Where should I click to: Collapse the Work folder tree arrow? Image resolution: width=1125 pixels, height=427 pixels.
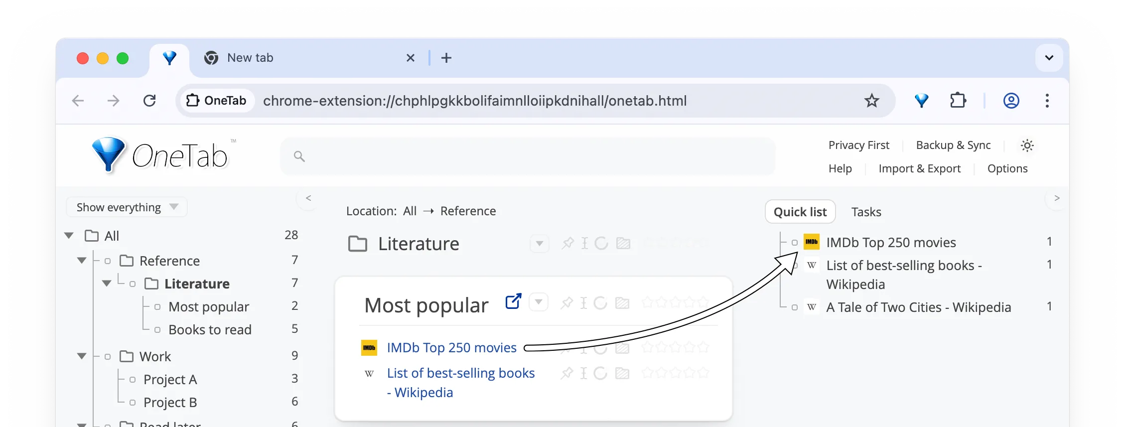82,356
